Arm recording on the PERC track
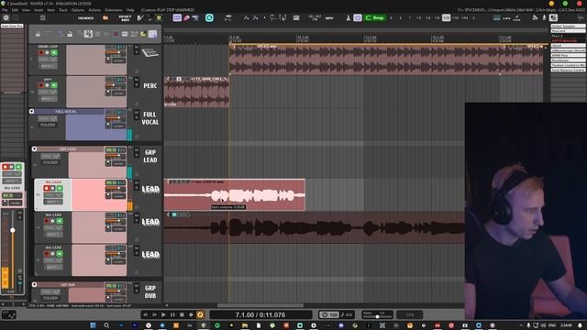Screen dimensions: 587x330 41,85
